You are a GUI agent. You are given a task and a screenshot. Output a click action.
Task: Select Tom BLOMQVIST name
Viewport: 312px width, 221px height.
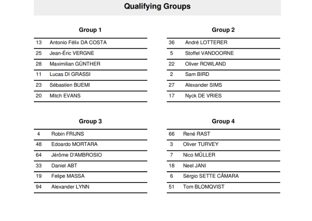coord(203,187)
